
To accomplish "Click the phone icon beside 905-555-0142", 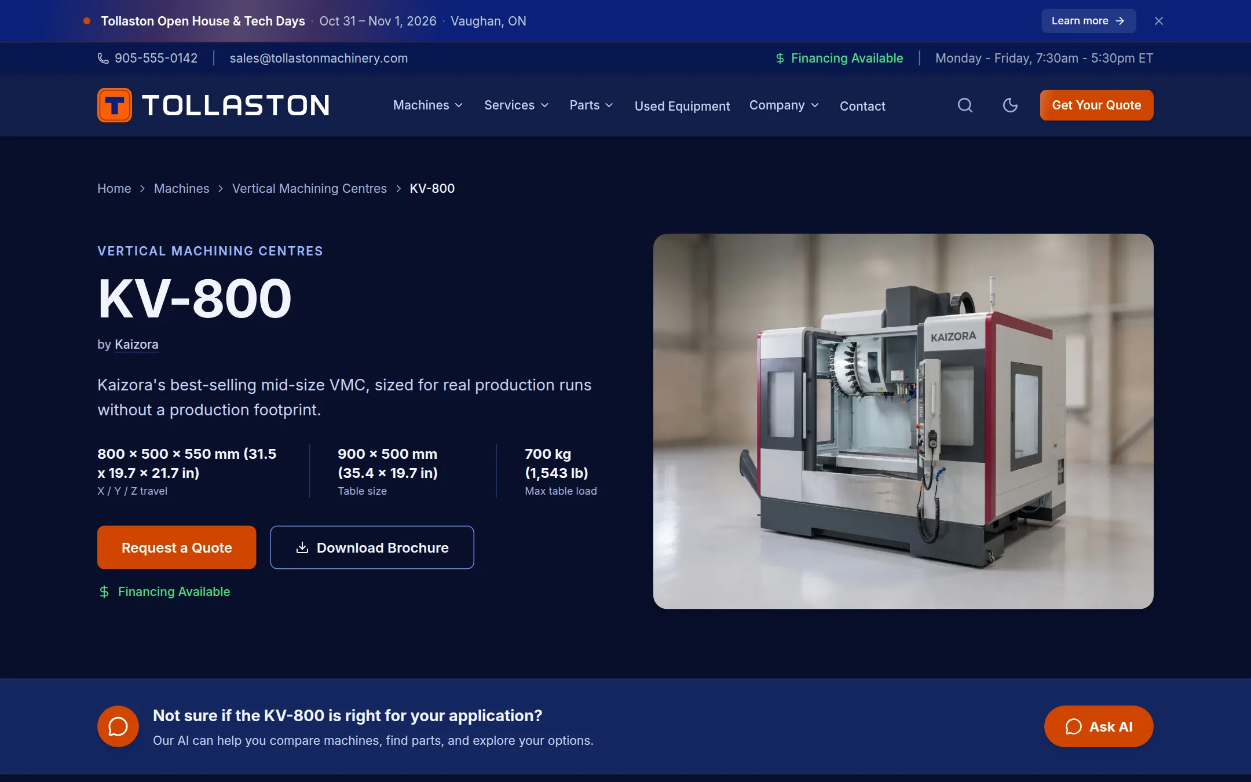I will point(103,58).
